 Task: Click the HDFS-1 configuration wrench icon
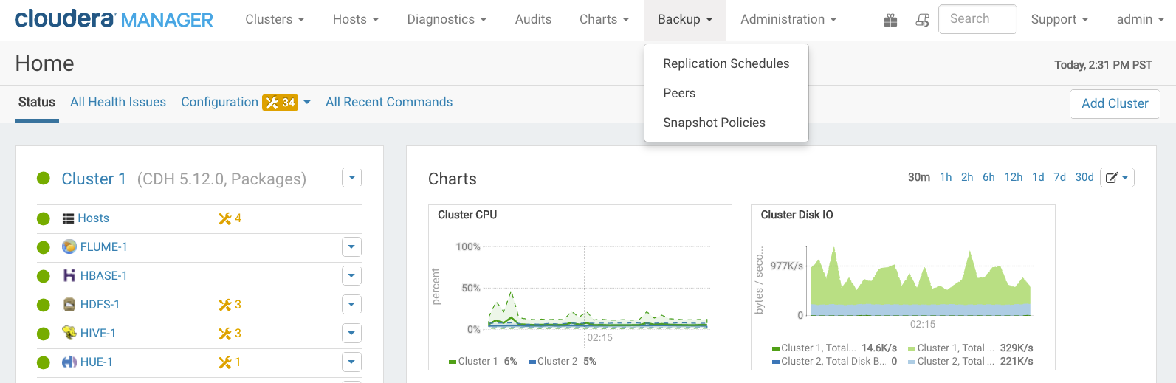225,305
